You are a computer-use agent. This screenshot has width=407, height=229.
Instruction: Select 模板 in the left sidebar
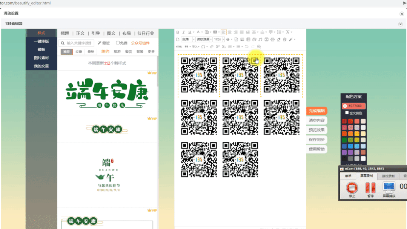point(41,49)
